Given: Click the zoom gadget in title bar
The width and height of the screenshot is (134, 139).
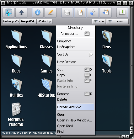Looking at the screenshot, I should 125,3.
